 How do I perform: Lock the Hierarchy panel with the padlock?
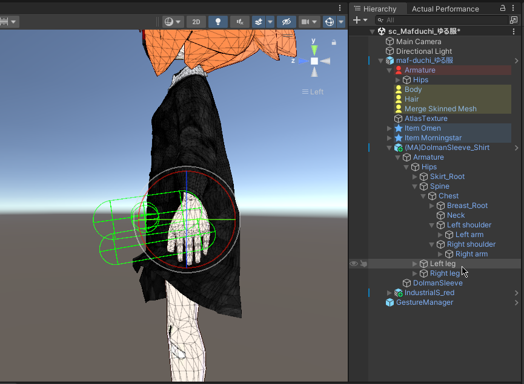click(x=503, y=8)
